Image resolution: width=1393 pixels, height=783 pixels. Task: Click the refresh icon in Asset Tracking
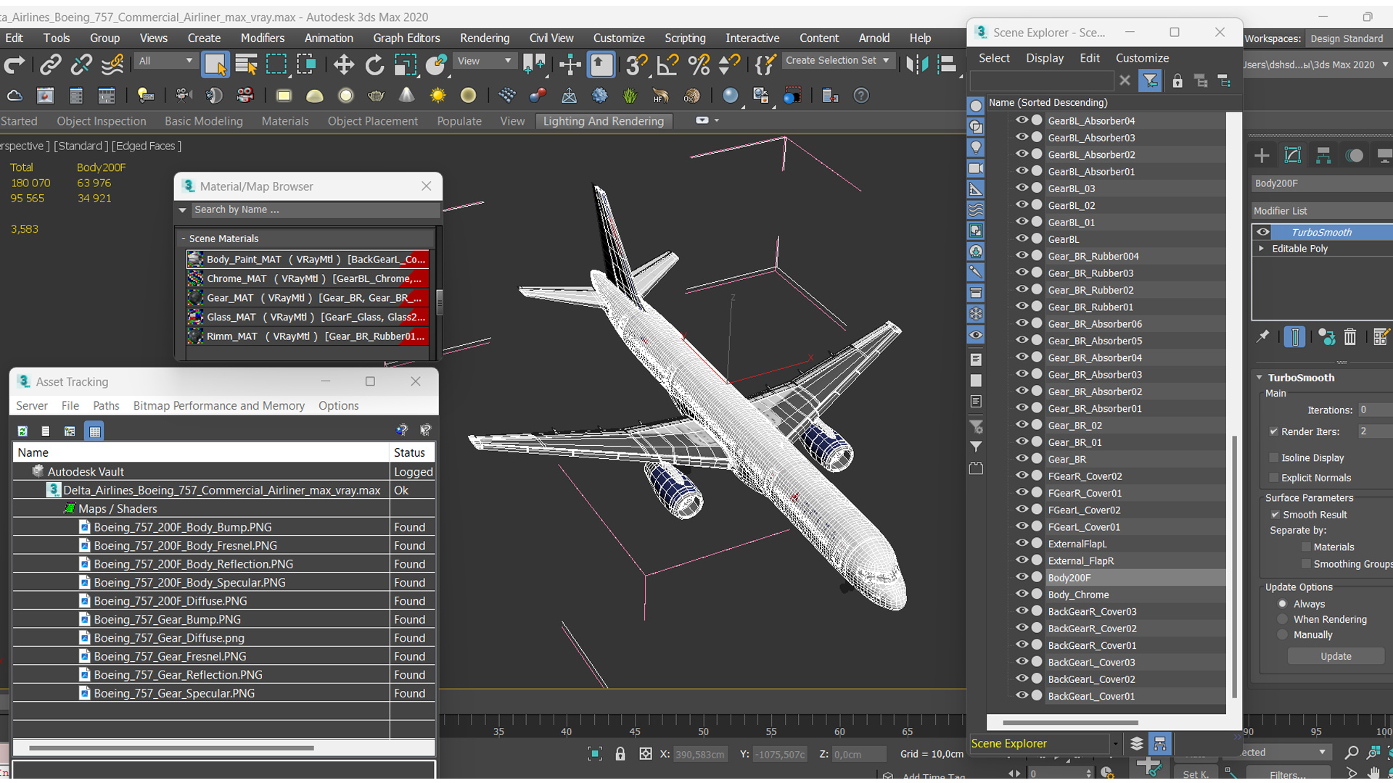pyautogui.click(x=22, y=431)
